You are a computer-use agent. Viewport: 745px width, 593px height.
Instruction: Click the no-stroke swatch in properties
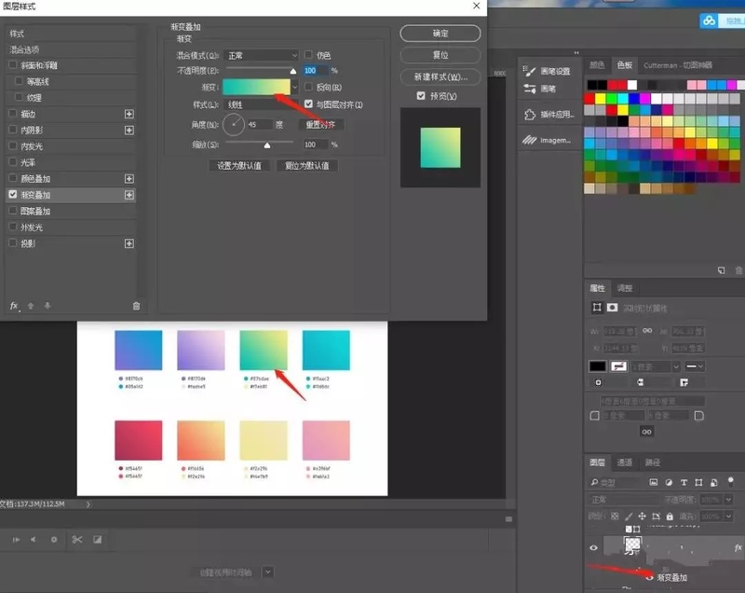(618, 366)
